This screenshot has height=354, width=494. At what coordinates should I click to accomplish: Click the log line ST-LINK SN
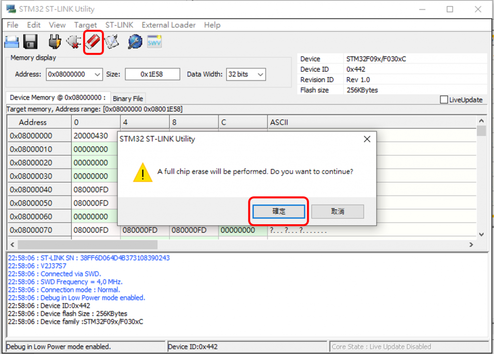[x=89, y=258]
